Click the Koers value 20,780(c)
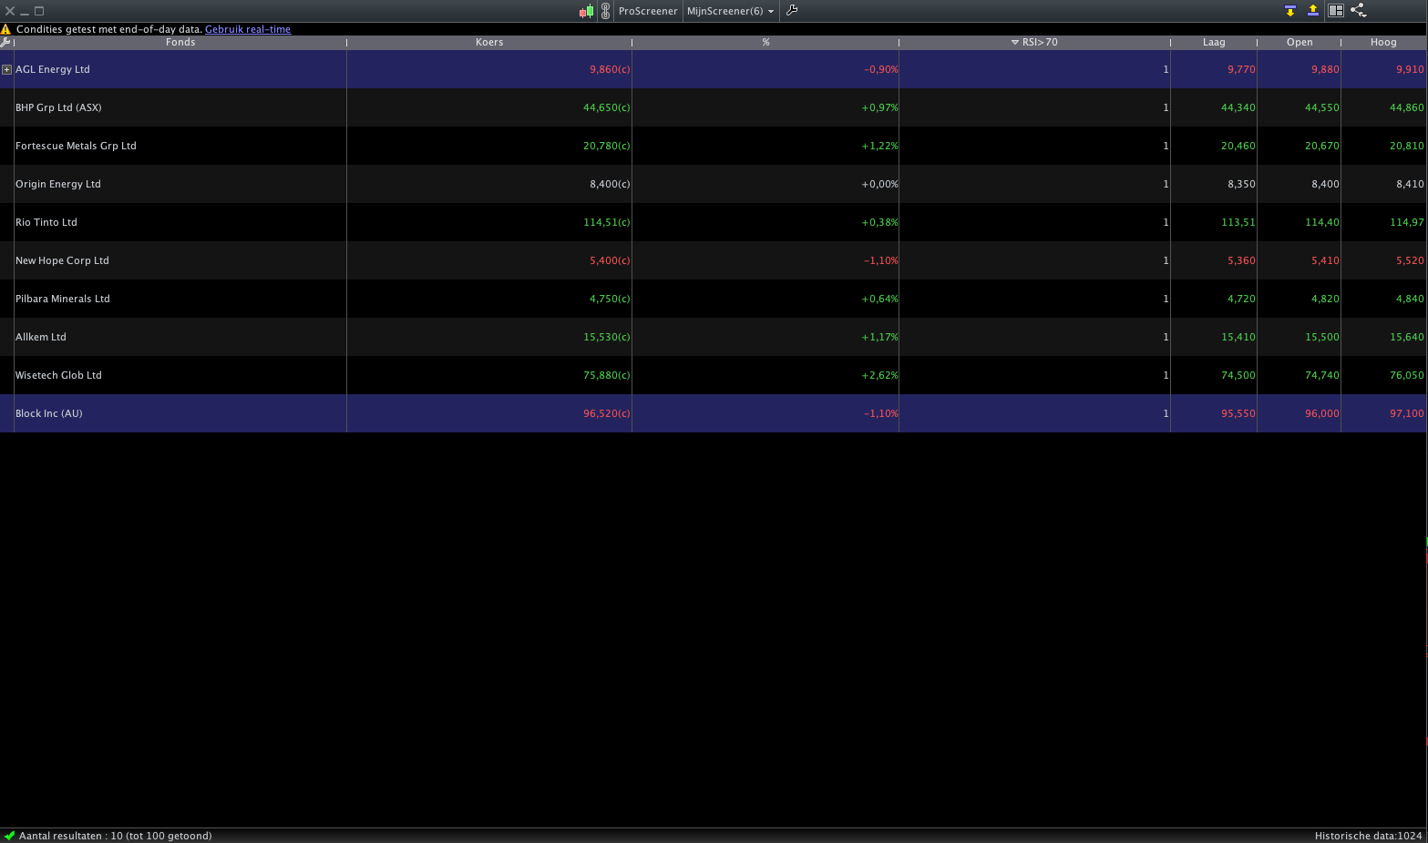1428x843 pixels. click(x=607, y=146)
